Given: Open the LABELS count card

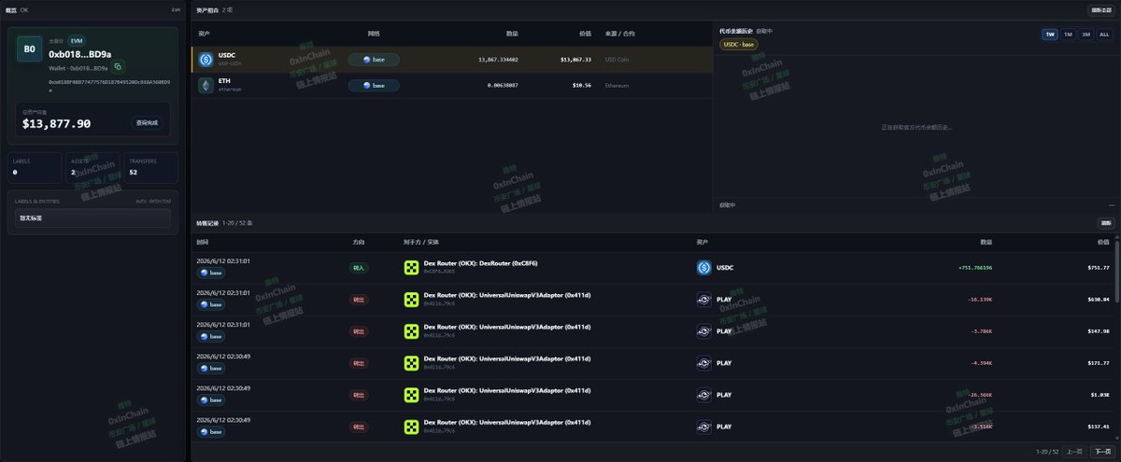Looking at the screenshot, I should coord(35,168).
